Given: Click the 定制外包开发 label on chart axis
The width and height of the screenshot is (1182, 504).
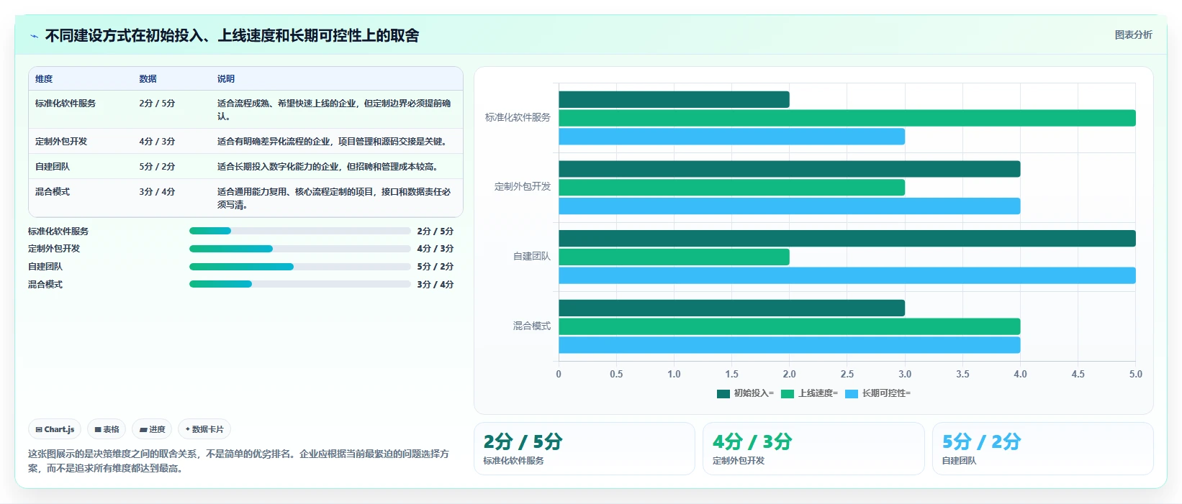Looking at the screenshot, I should click(523, 187).
